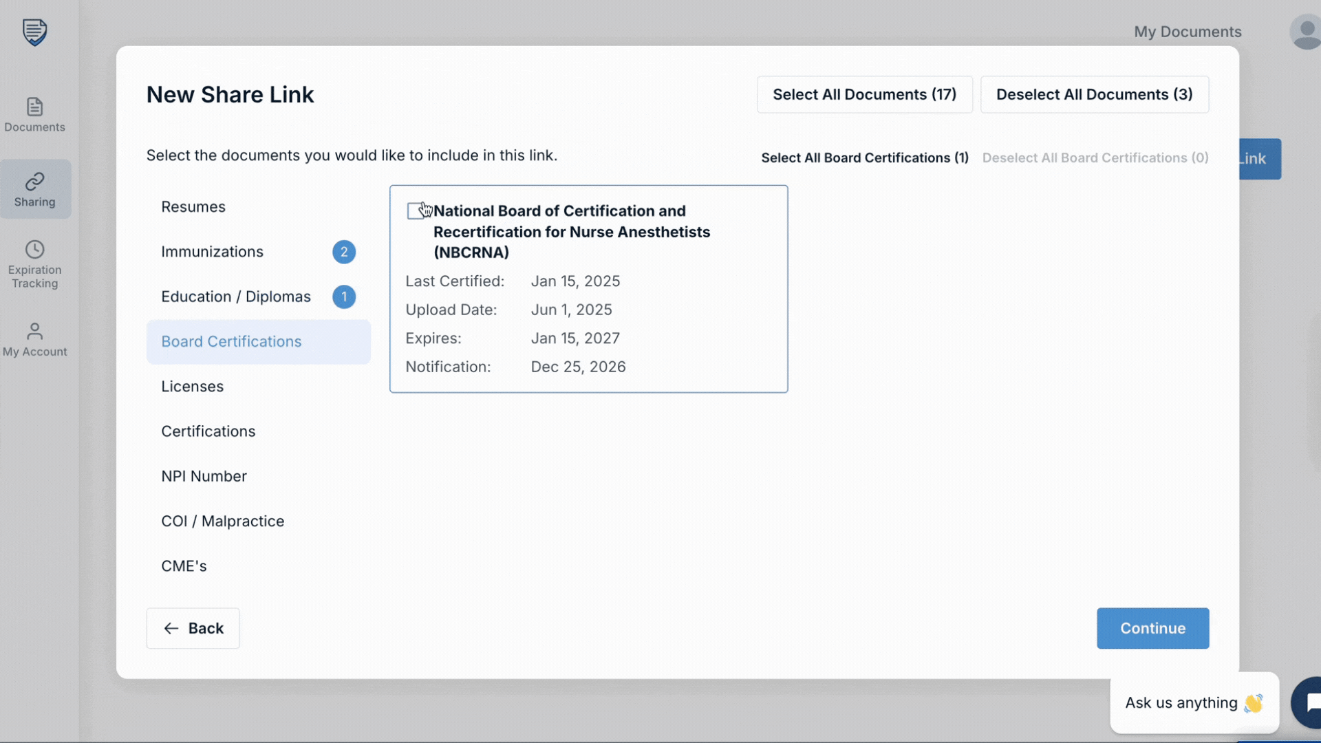This screenshot has width=1321, height=743.
Task: Select the COI / Malpractice category
Action: coord(259,521)
